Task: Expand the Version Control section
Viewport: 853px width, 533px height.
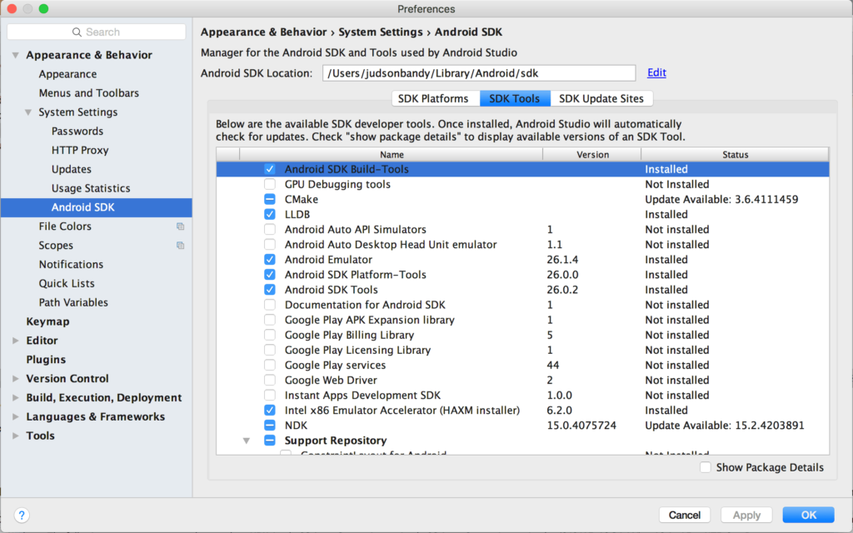Action: pos(16,379)
